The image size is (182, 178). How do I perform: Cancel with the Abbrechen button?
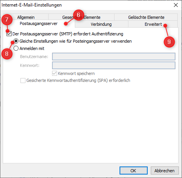pos(165,171)
